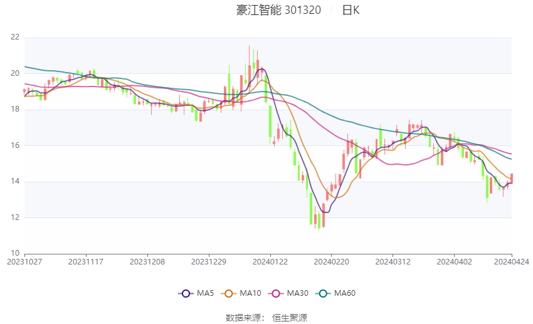The image size is (533, 324).
Task: Select the 日K label in the header
Action: tap(351, 10)
